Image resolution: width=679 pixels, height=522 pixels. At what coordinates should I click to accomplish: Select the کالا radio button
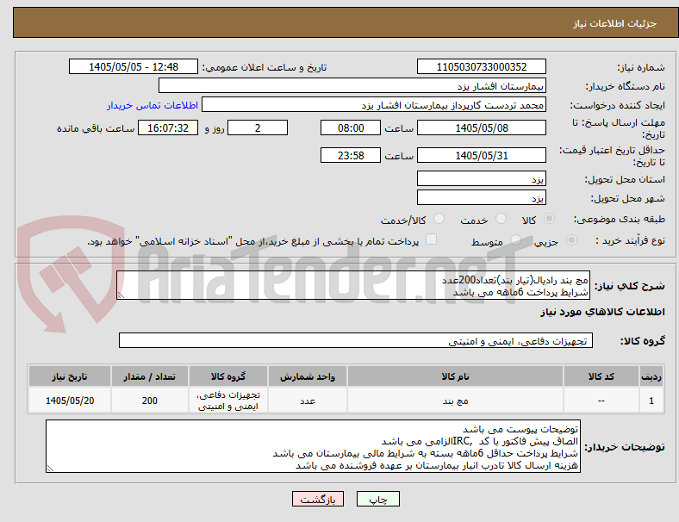[549, 219]
